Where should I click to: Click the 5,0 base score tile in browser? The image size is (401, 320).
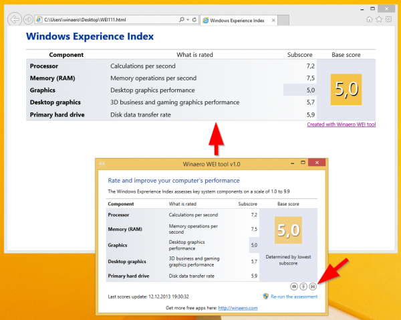(x=346, y=90)
